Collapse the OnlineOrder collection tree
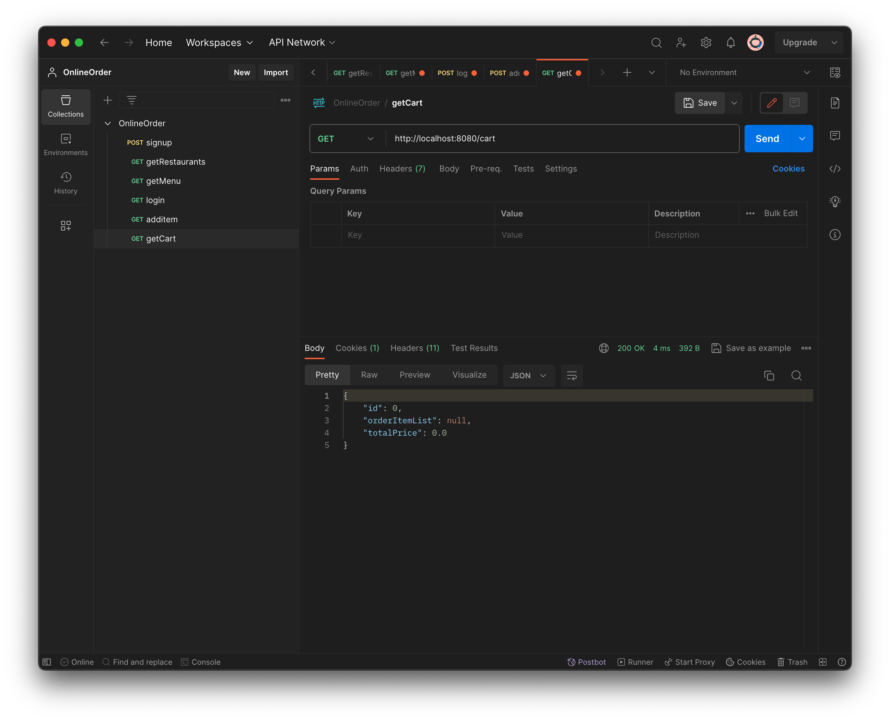Screen dimensions: 890x721 [x=108, y=123]
